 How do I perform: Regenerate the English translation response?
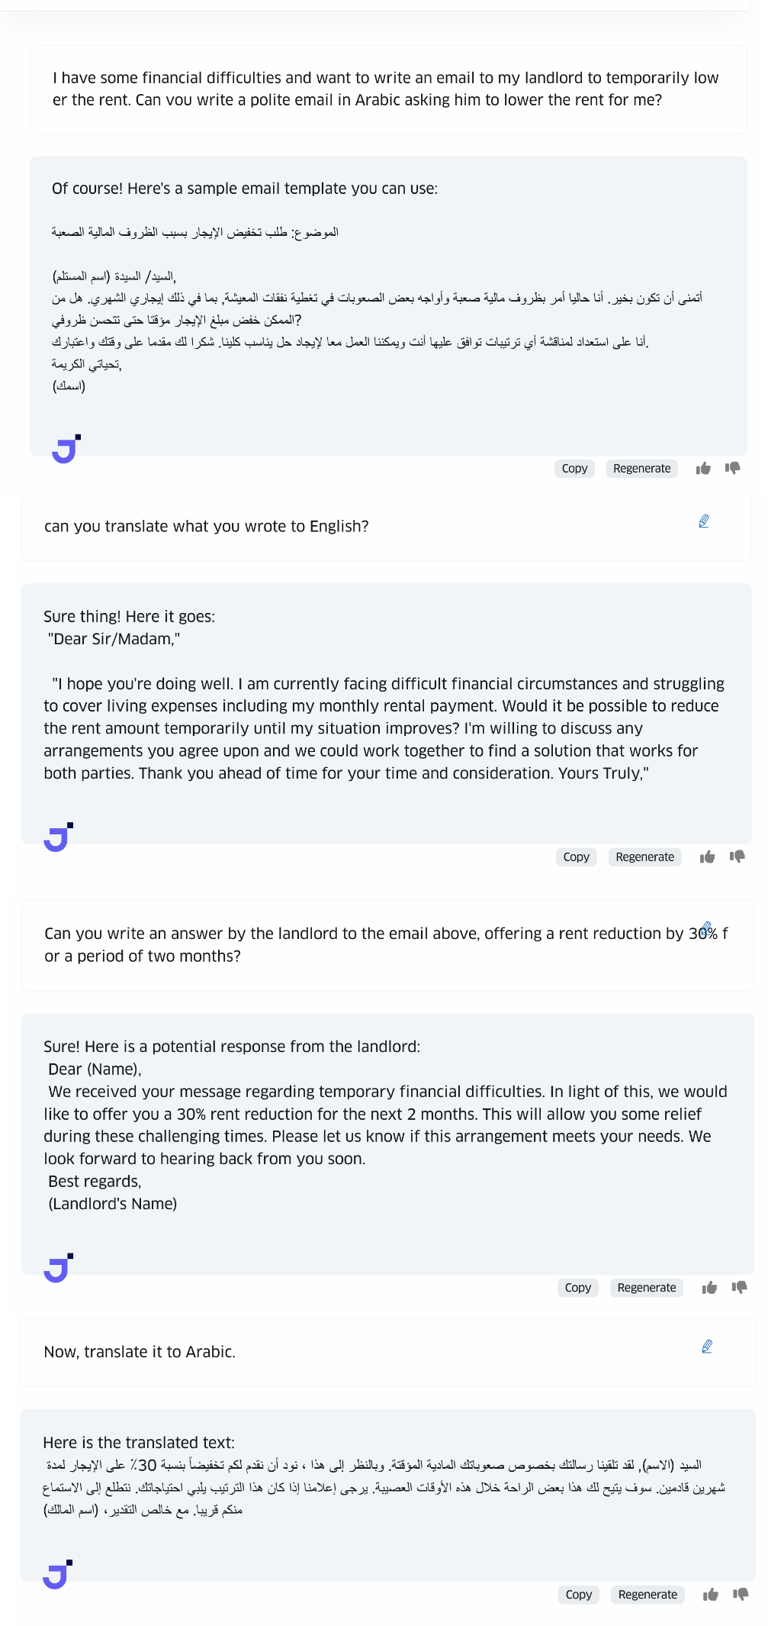click(x=645, y=857)
